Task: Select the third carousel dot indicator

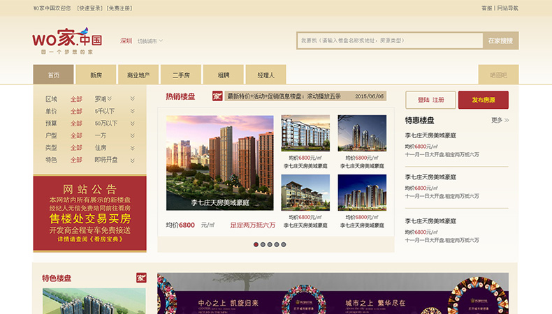Action: [x=270, y=244]
